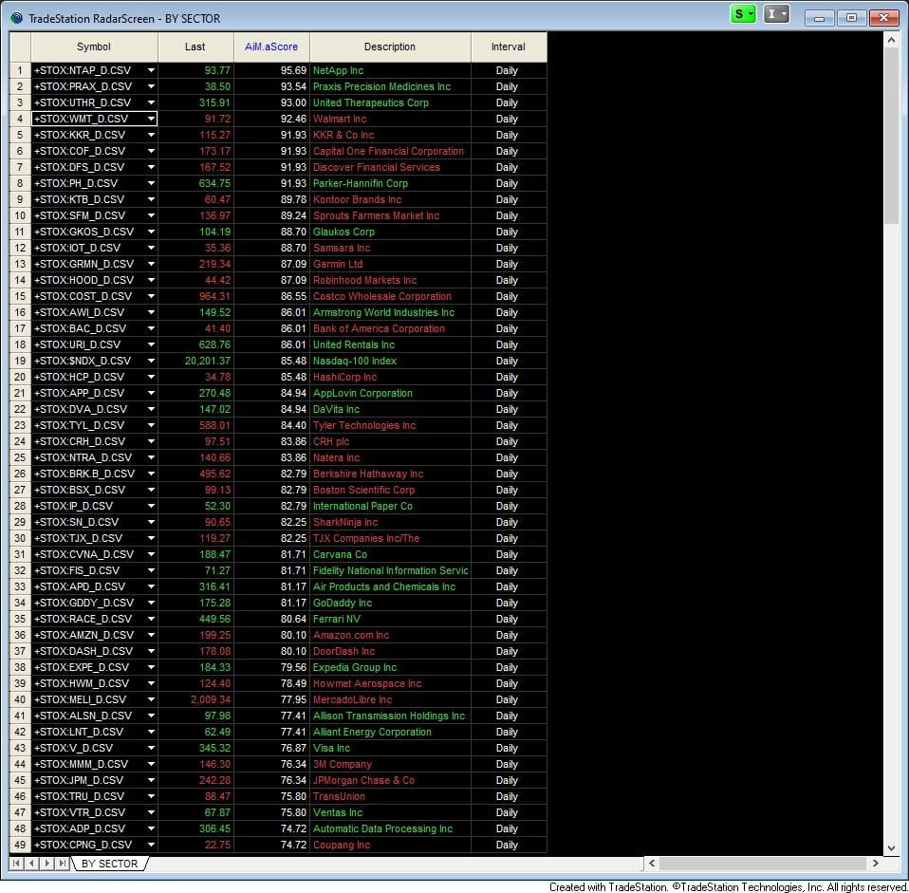Select row number 19 header
This screenshot has height=893, width=909.
(x=20, y=361)
